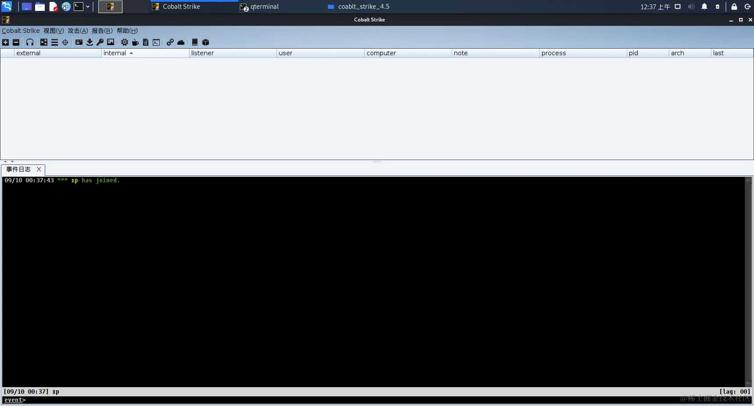
Task: Launch the terminal emulator from the panel
Action: pos(79,7)
